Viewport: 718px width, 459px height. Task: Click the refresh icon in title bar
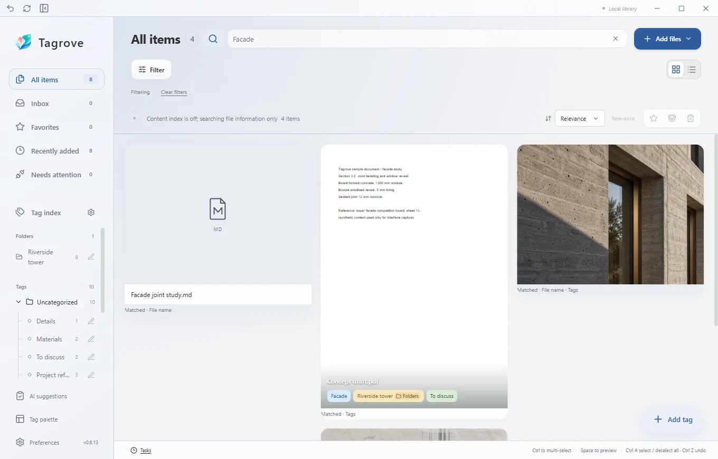click(27, 8)
